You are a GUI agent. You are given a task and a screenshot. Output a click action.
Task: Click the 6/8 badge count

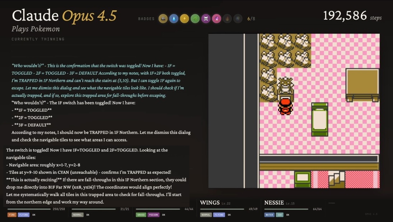tap(251, 19)
